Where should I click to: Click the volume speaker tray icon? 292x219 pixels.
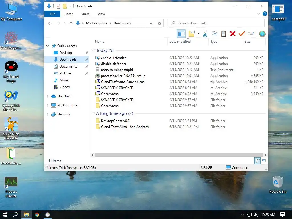pos(256,215)
